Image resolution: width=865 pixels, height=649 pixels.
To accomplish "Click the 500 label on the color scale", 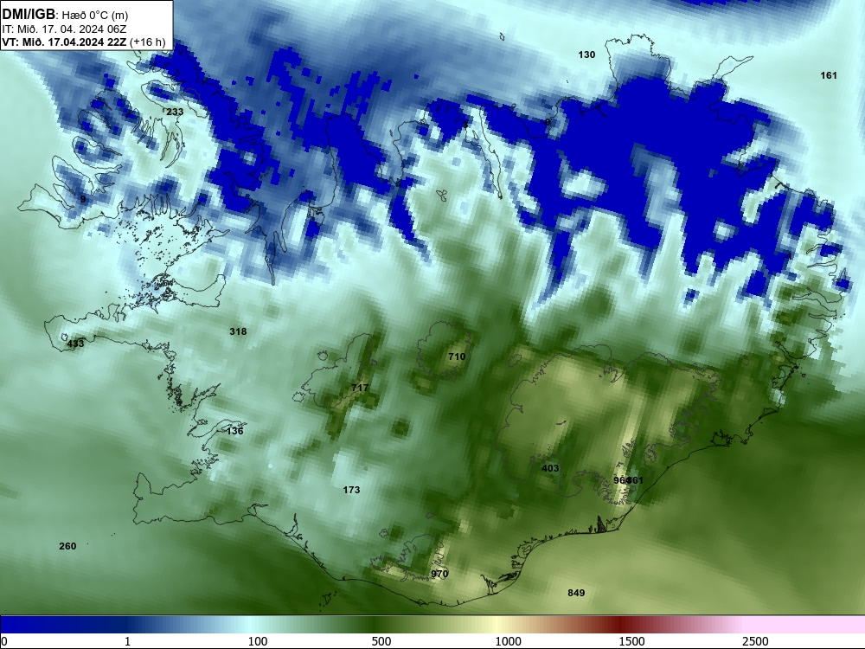I will pyautogui.click(x=381, y=641).
